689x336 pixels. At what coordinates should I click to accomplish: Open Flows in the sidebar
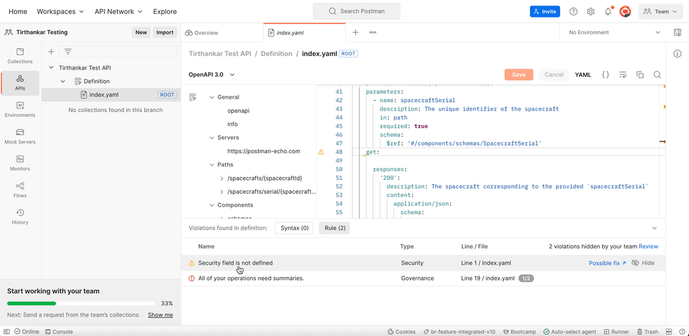[20, 190]
